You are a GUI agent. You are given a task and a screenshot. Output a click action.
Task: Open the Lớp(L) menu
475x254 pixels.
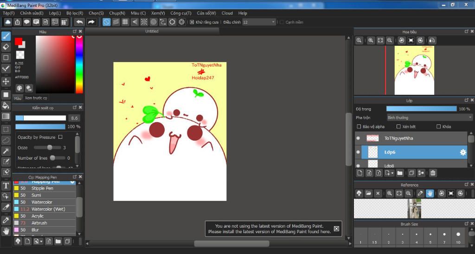coord(55,13)
